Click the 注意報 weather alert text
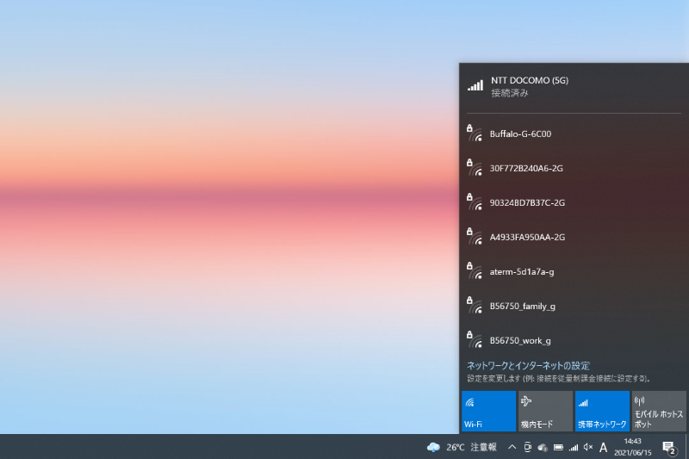The image size is (689, 459). pos(484,447)
